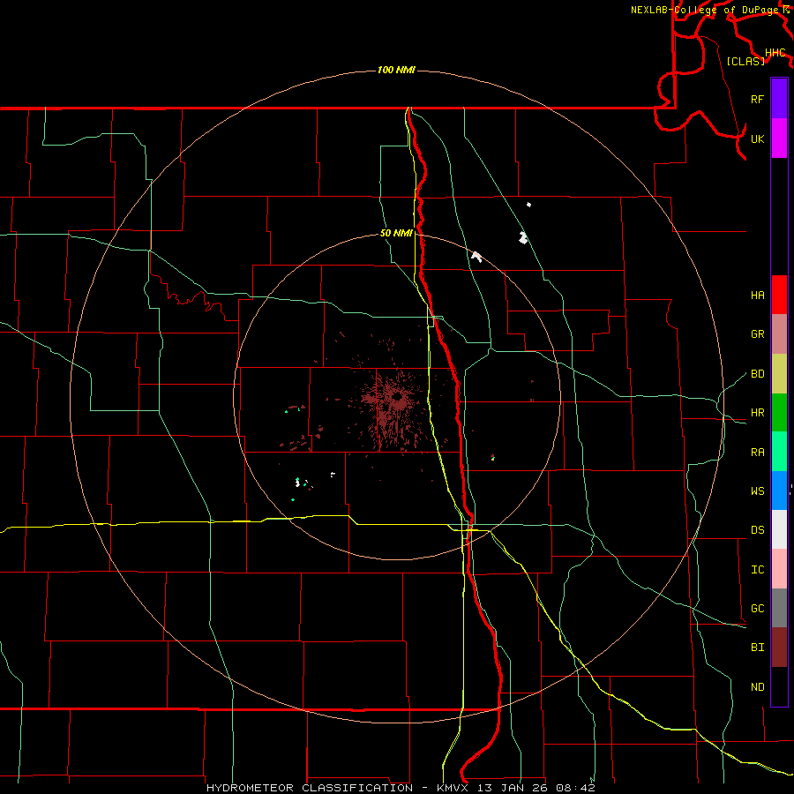Click the GC gray color swatch

click(x=779, y=608)
